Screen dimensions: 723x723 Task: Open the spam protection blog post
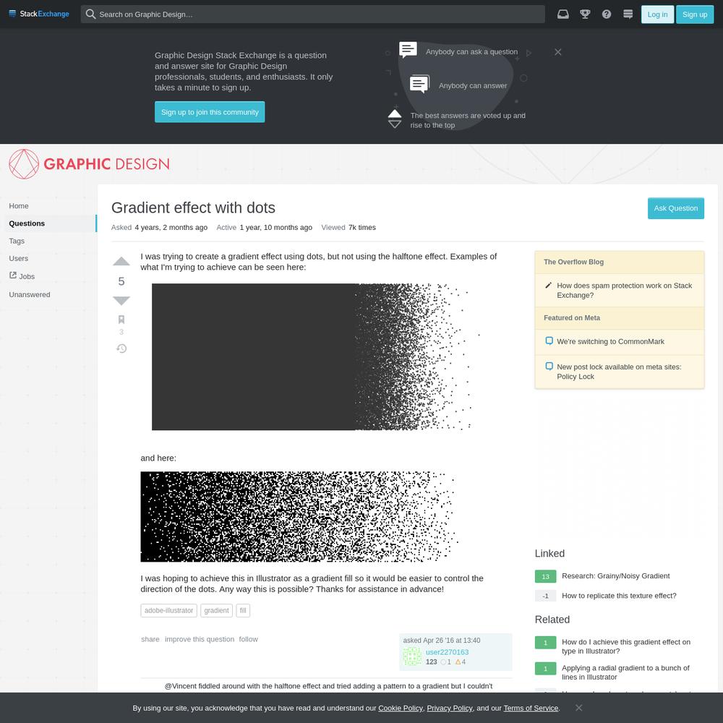[x=624, y=291]
